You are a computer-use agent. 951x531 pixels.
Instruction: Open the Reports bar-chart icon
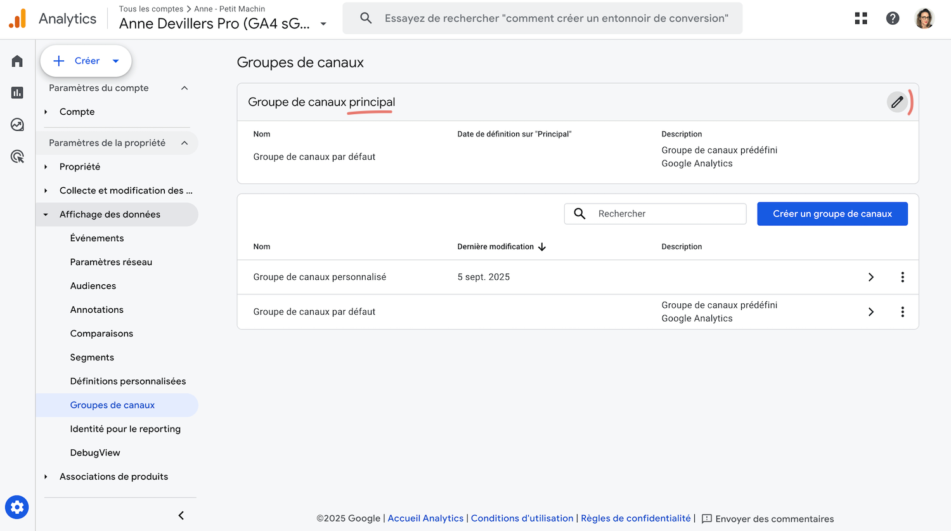17,93
